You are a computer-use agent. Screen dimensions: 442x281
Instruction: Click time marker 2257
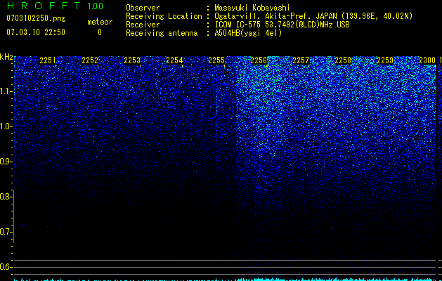(x=301, y=60)
